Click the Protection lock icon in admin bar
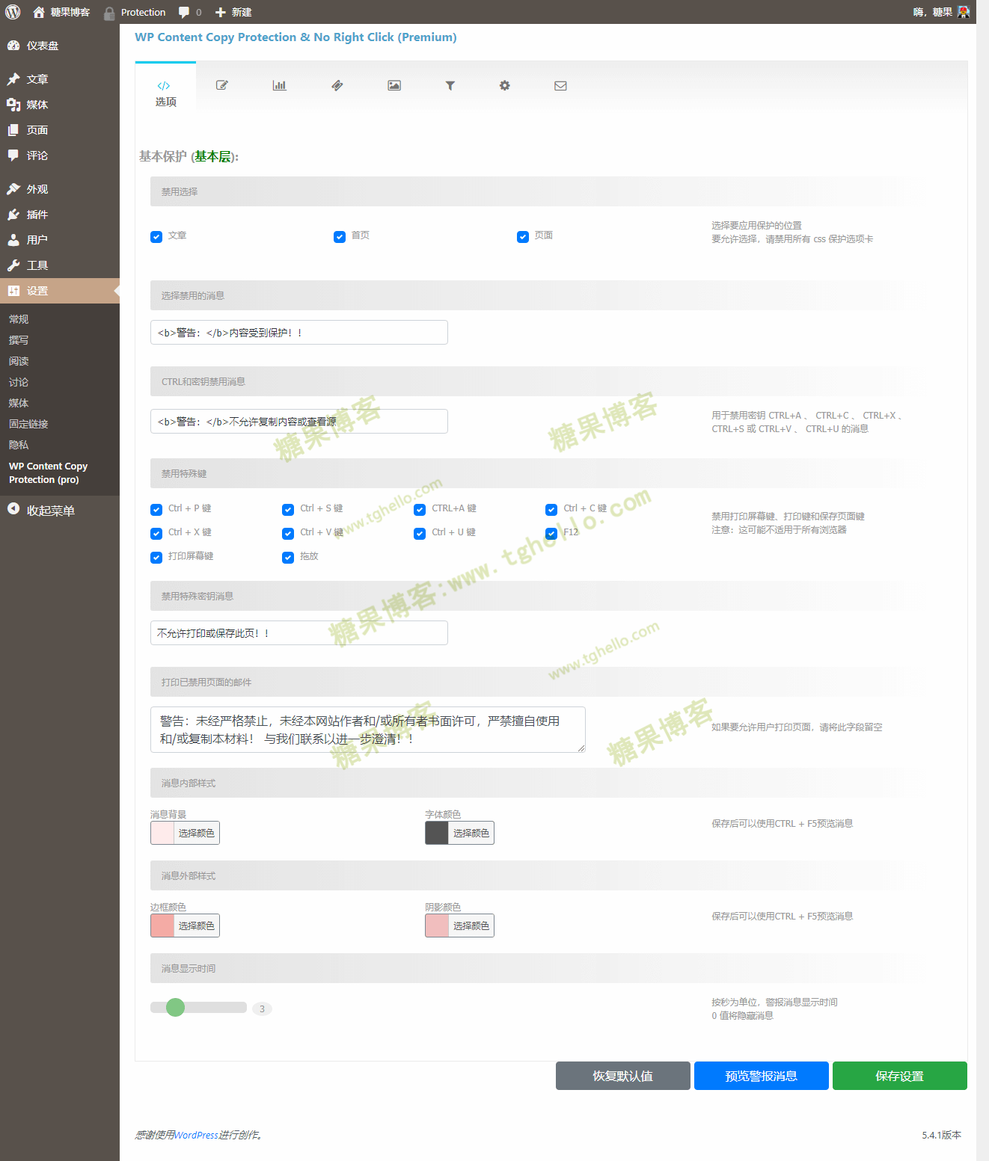The width and height of the screenshot is (989, 1161). (x=109, y=13)
